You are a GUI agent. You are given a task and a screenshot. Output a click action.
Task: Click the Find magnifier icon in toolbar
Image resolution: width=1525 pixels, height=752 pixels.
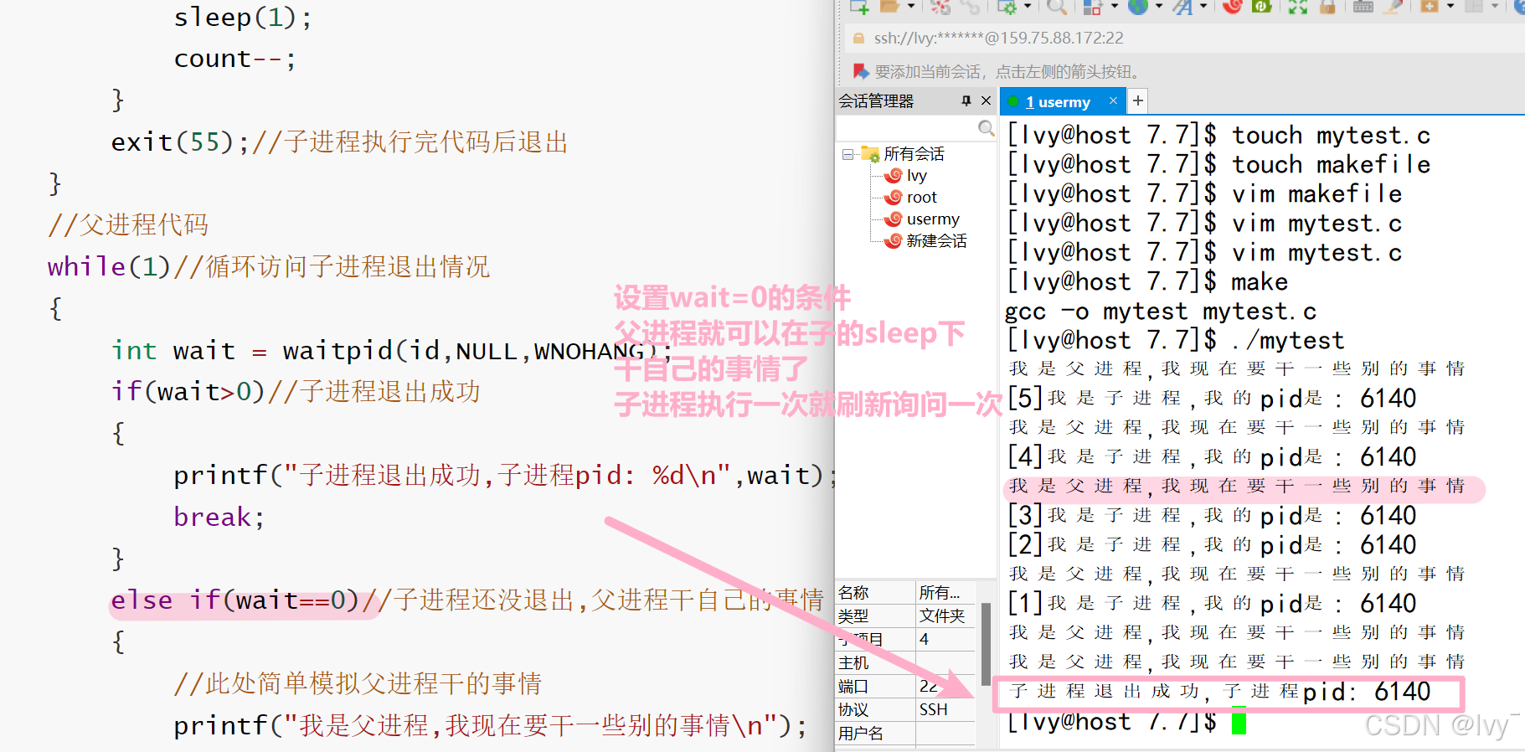(x=1057, y=7)
